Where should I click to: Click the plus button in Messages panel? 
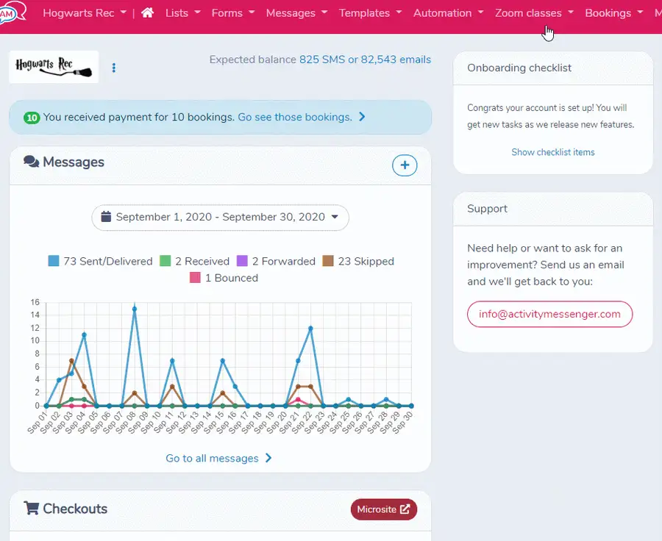click(x=405, y=165)
